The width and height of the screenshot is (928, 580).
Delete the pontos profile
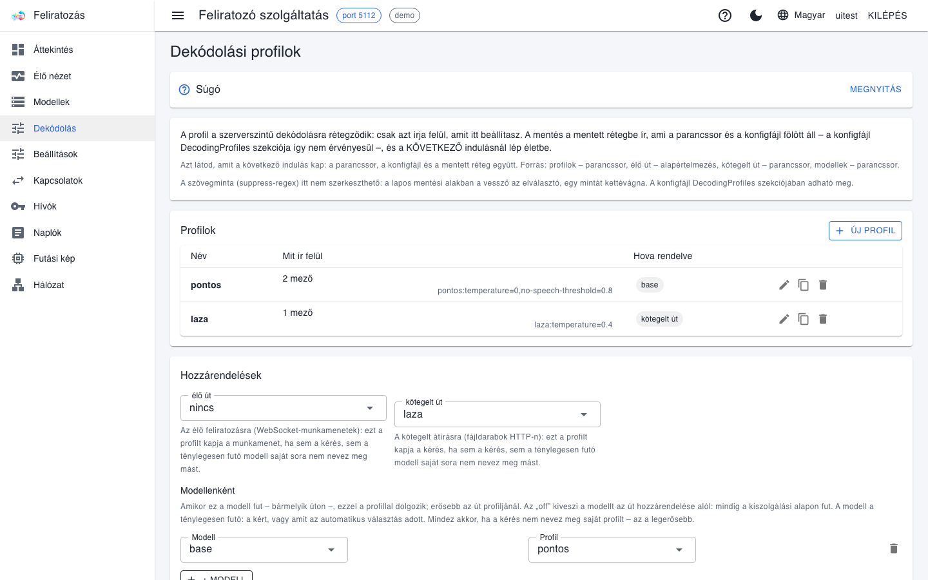point(823,285)
